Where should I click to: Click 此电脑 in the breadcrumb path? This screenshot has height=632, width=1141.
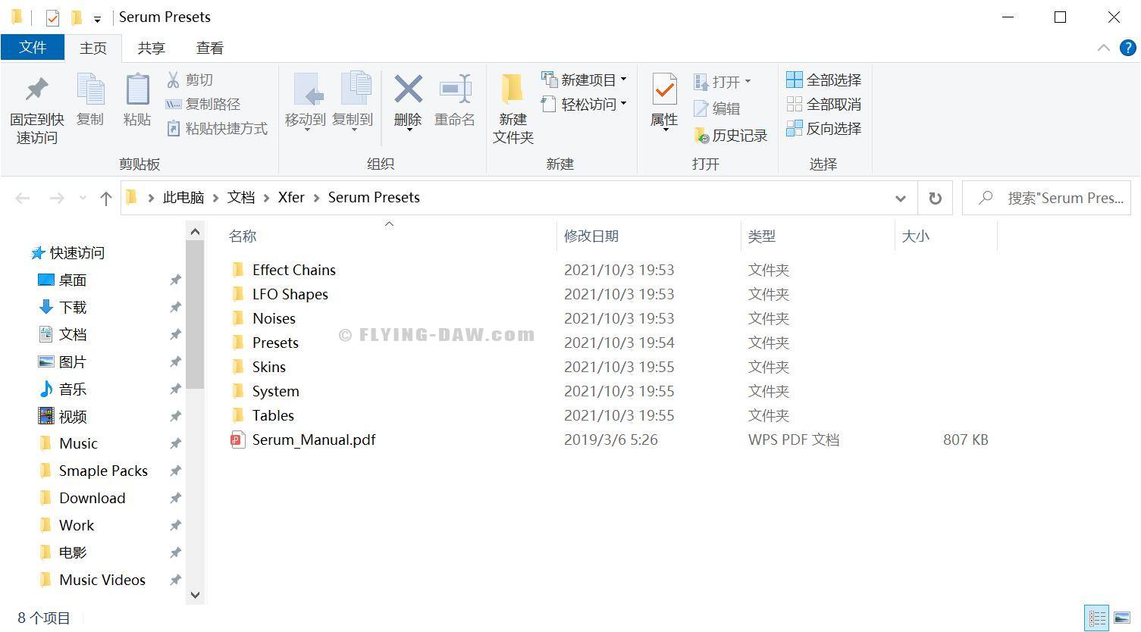[183, 198]
